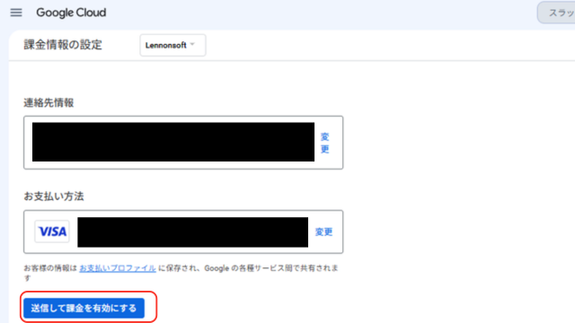Click the VISA card logo
Image resolution: width=575 pixels, height=323 pixels.
point(52,231)
